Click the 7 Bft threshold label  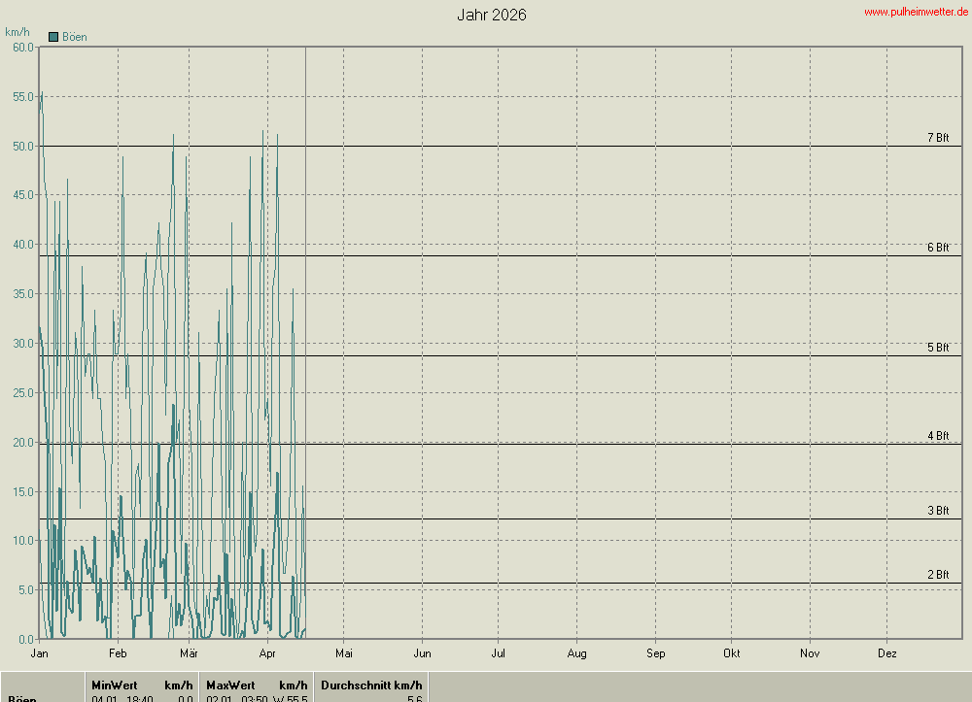(x=937, y=138)
